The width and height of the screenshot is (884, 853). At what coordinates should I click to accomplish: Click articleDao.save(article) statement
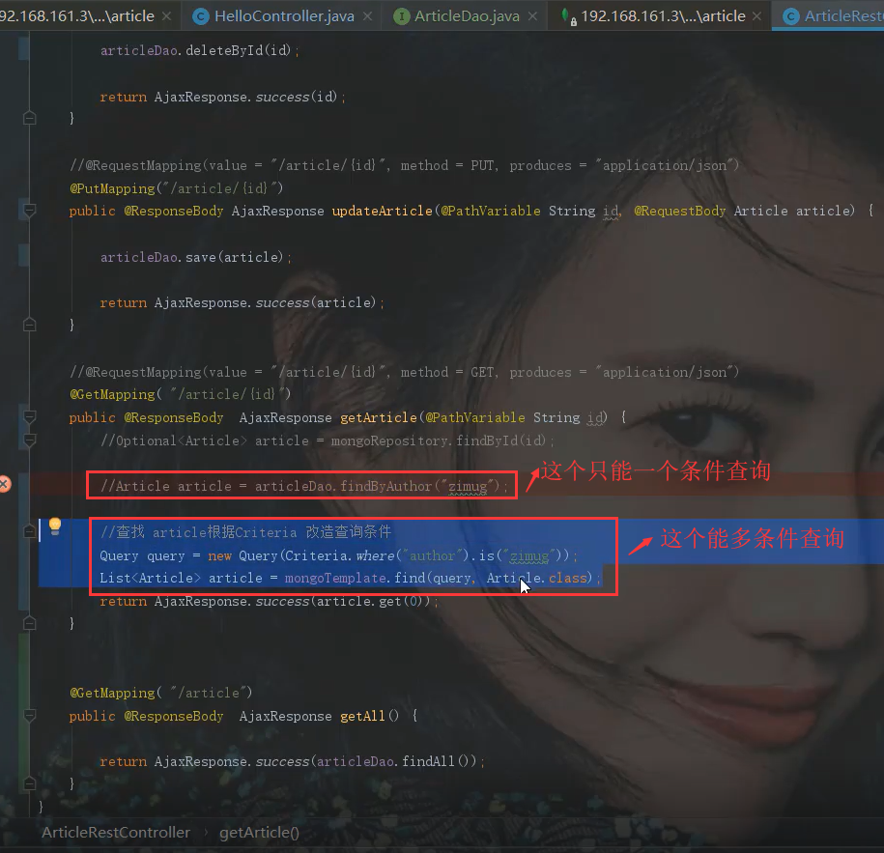pyautogui.click(x=195, y=257)
